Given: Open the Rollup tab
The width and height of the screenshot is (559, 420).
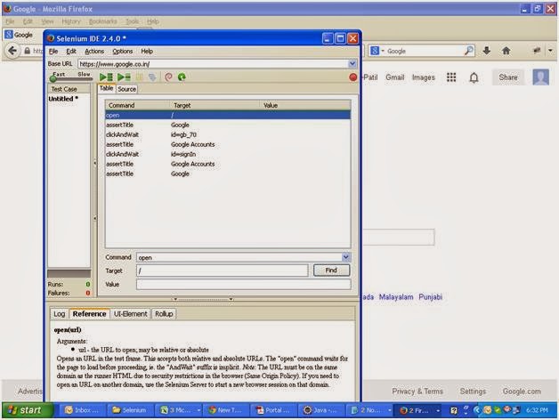Looking at the screenshot, I should (164, 314).
